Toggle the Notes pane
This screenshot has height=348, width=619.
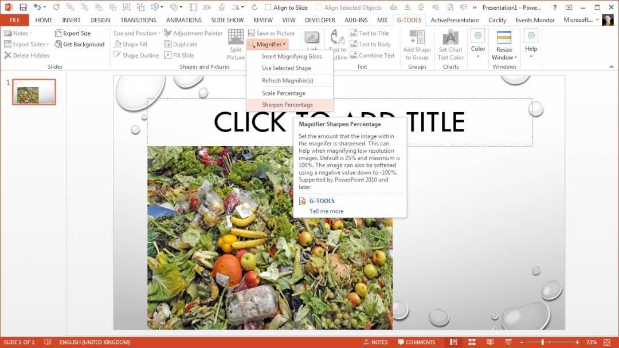click(376, 342)
